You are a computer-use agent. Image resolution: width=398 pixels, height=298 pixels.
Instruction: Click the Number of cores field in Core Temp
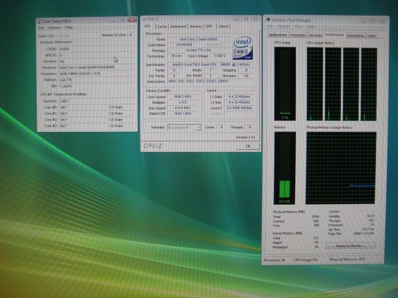click(130, 35)
